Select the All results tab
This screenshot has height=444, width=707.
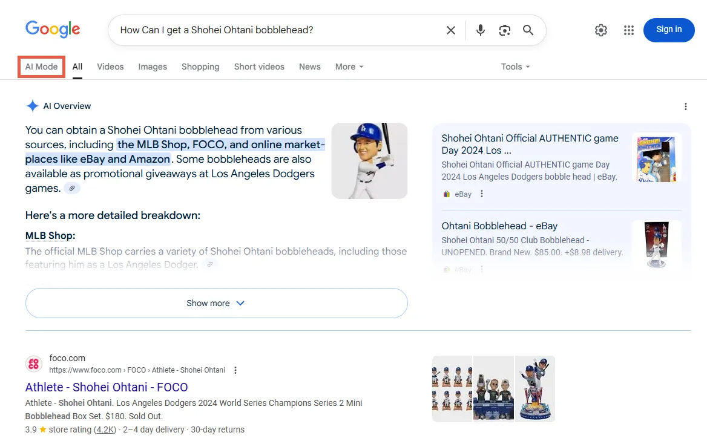click(77, 67)
